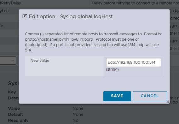Open the dropdown behind the dialog's left edge
179x124 pixels.
point(8,61)
